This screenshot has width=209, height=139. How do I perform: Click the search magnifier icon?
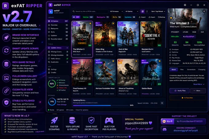[73, 11]
